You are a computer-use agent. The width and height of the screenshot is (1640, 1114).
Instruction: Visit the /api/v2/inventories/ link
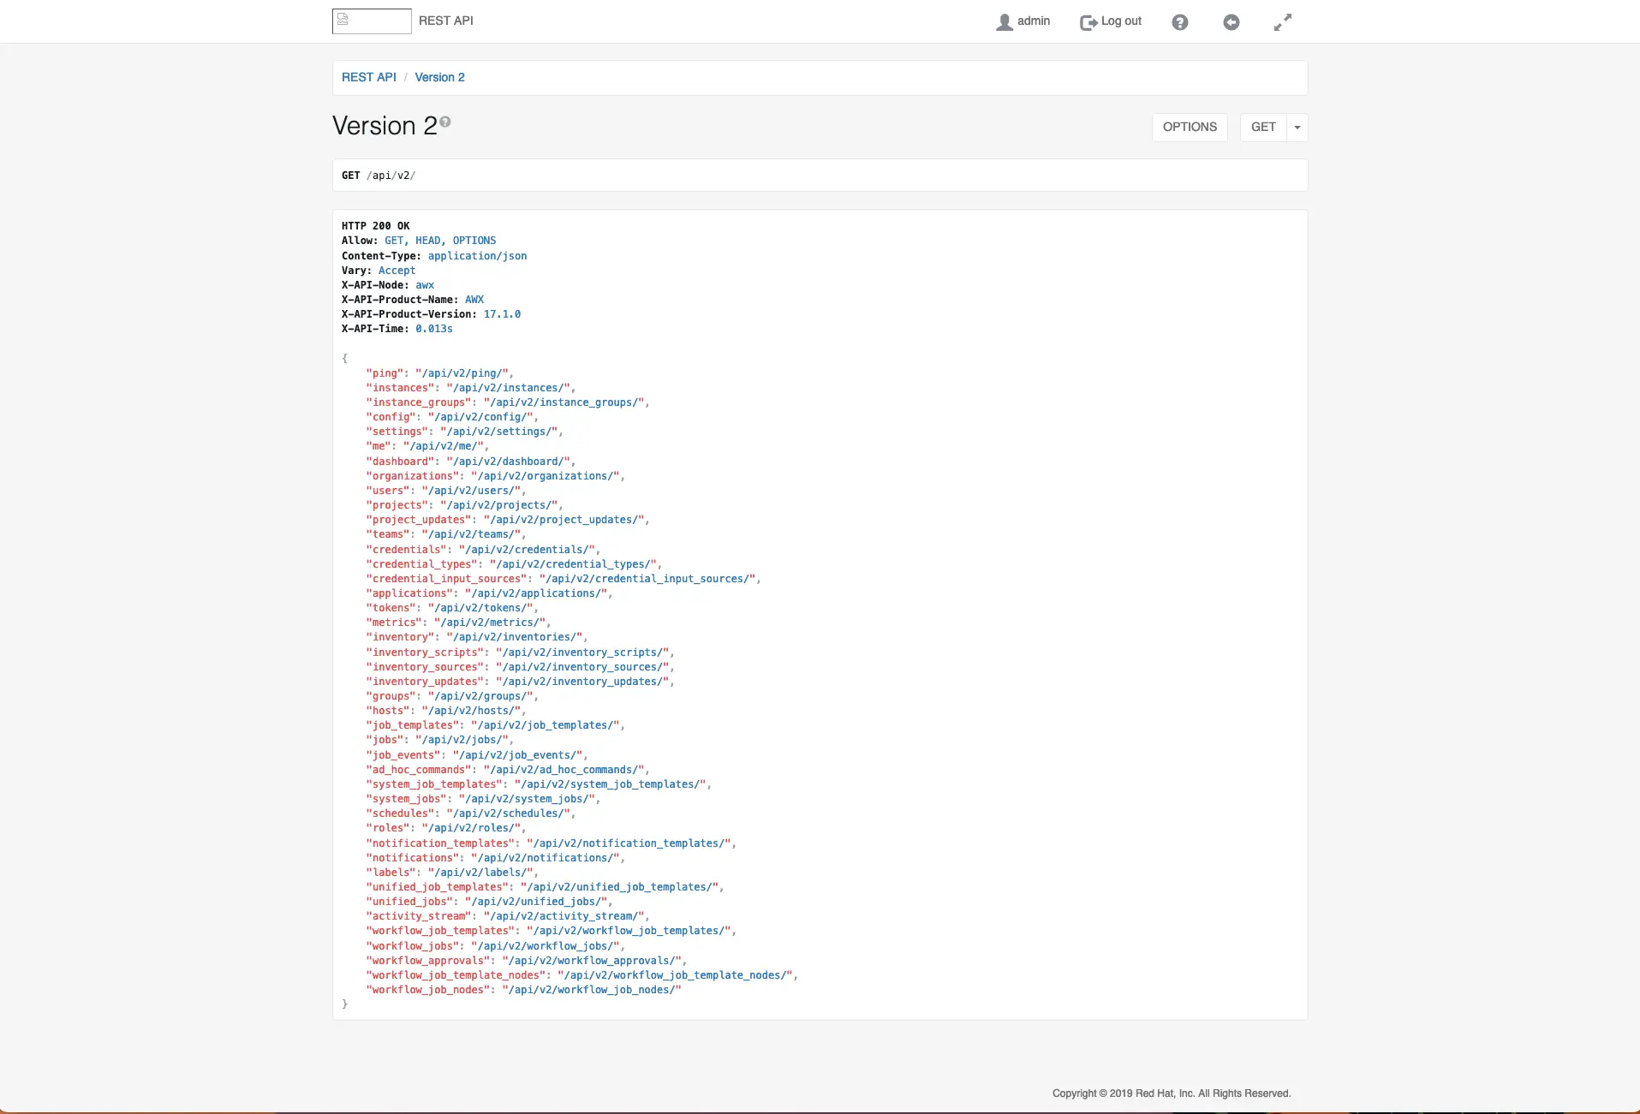pyautogui.click(x=517, y=637)
